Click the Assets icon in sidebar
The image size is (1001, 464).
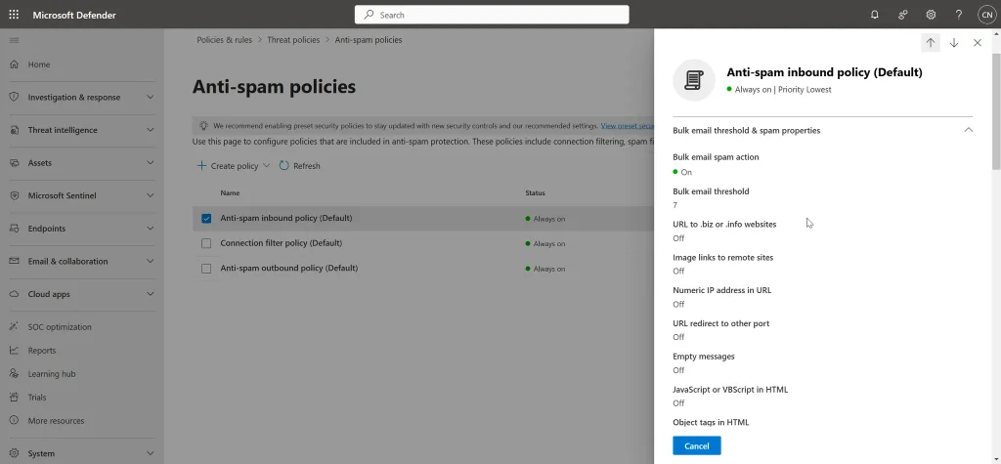point(14,163)
